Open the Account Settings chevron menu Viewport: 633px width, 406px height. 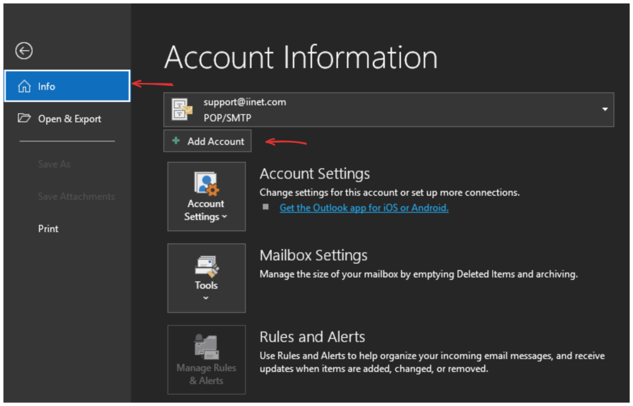click(224, 217)
